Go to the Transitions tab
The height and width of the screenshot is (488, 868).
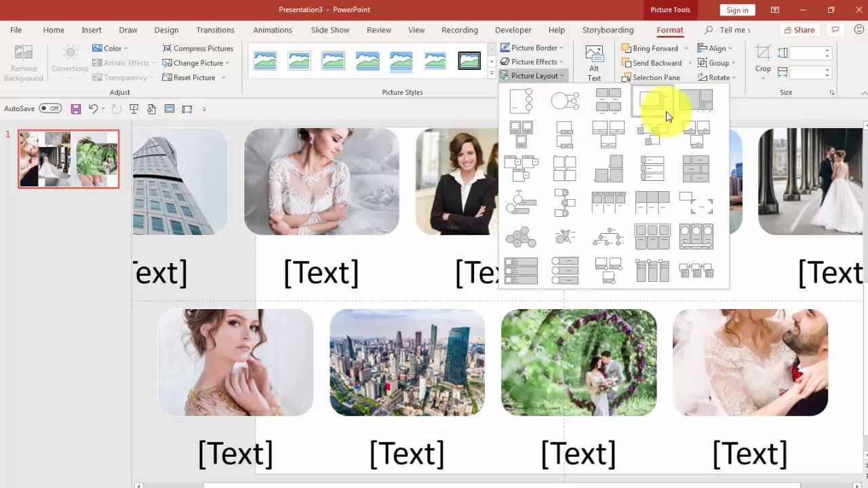(x=215, y=30)
